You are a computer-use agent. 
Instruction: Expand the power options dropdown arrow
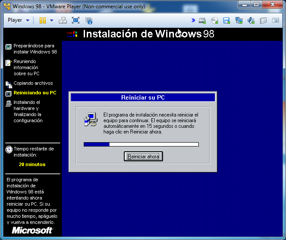point(51,20)
